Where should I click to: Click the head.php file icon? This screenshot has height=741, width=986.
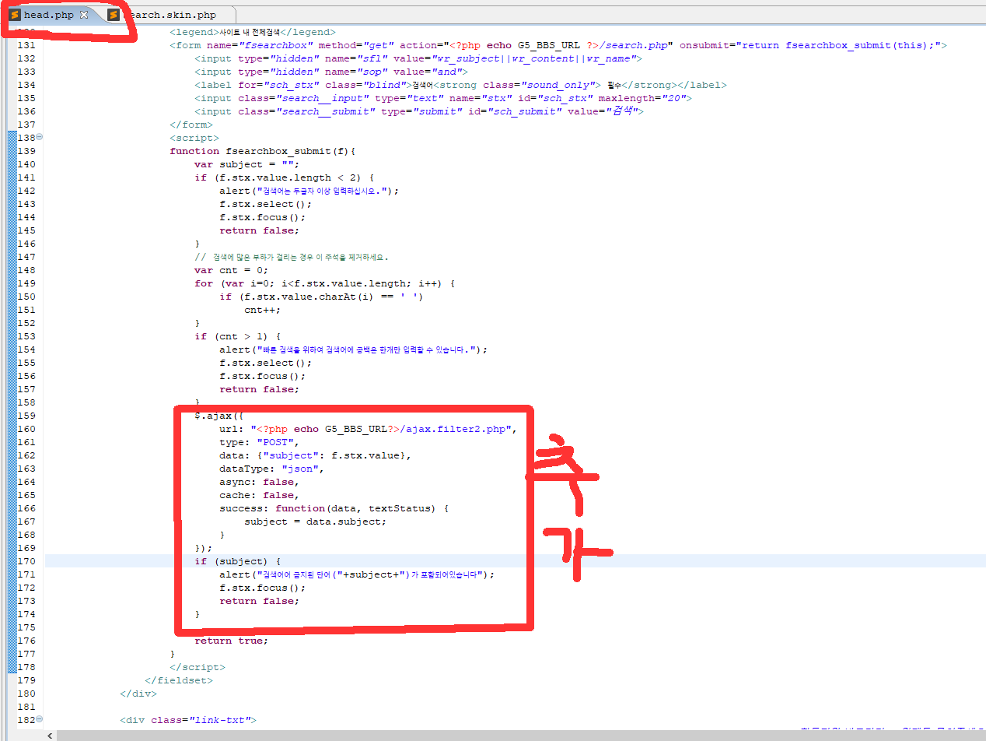pos(14,15)
